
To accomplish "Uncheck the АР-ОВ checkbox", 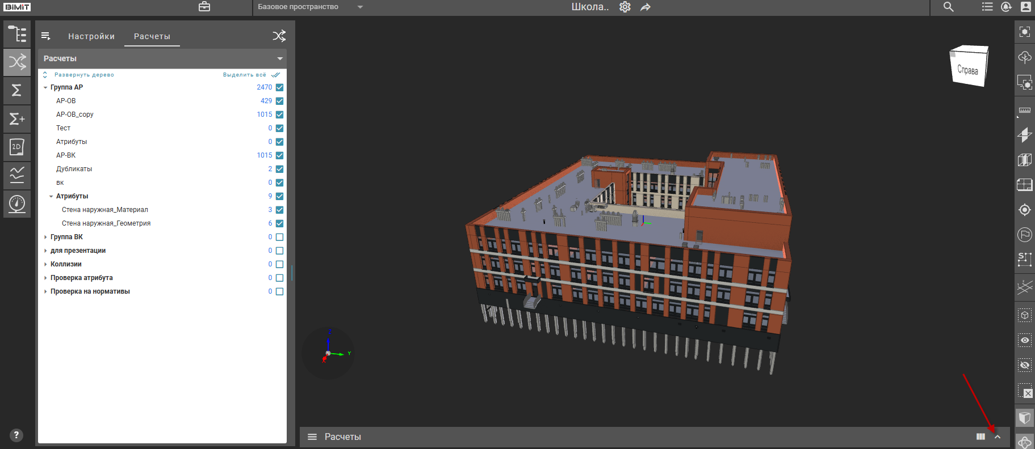I will (x=279, y=101).
